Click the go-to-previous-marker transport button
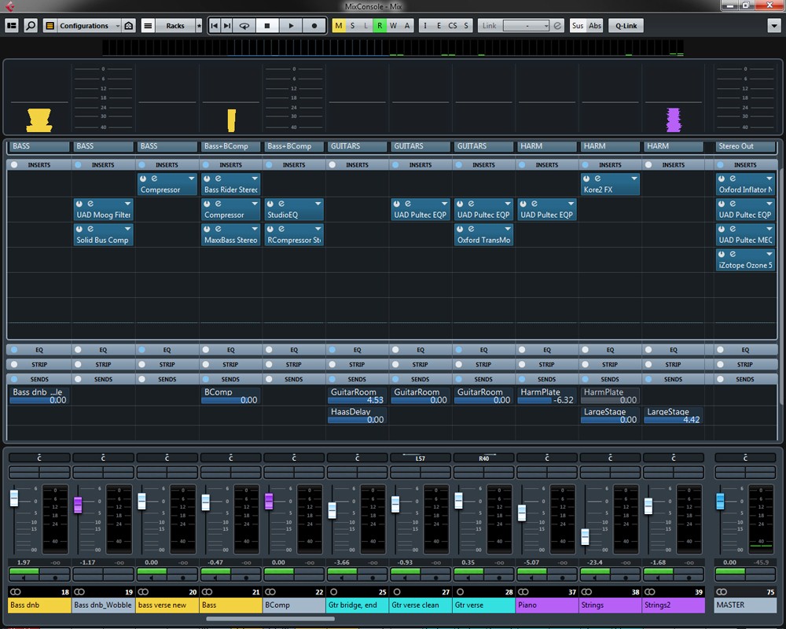Viewport: 786px width, 629px height. 215,26
